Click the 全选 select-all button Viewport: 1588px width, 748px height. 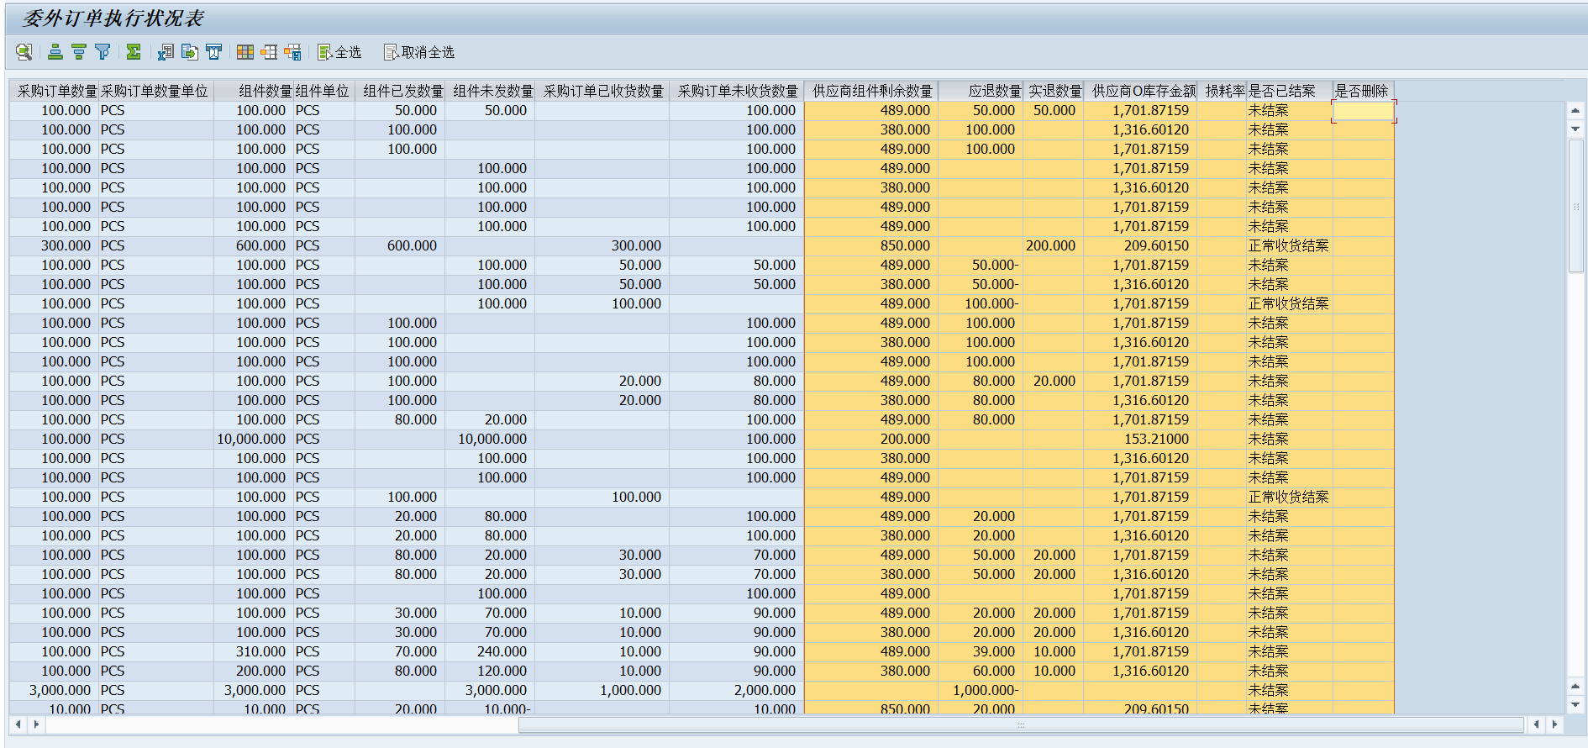pyautogui.click(x=339, y=52)
